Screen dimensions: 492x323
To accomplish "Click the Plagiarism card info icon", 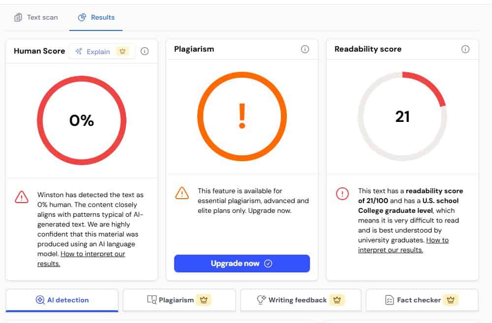I will click(305, 49).
